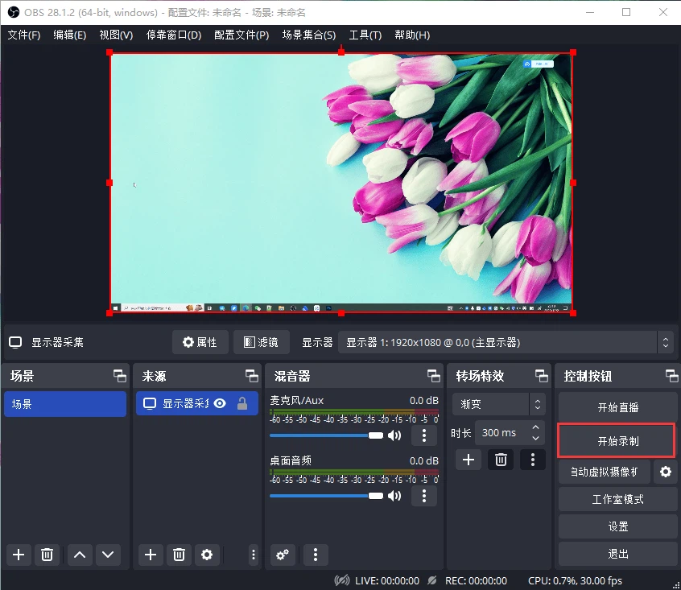681x590 pixels.
Task: Undock the 场景 panel
Action: (x=120, y=376)
